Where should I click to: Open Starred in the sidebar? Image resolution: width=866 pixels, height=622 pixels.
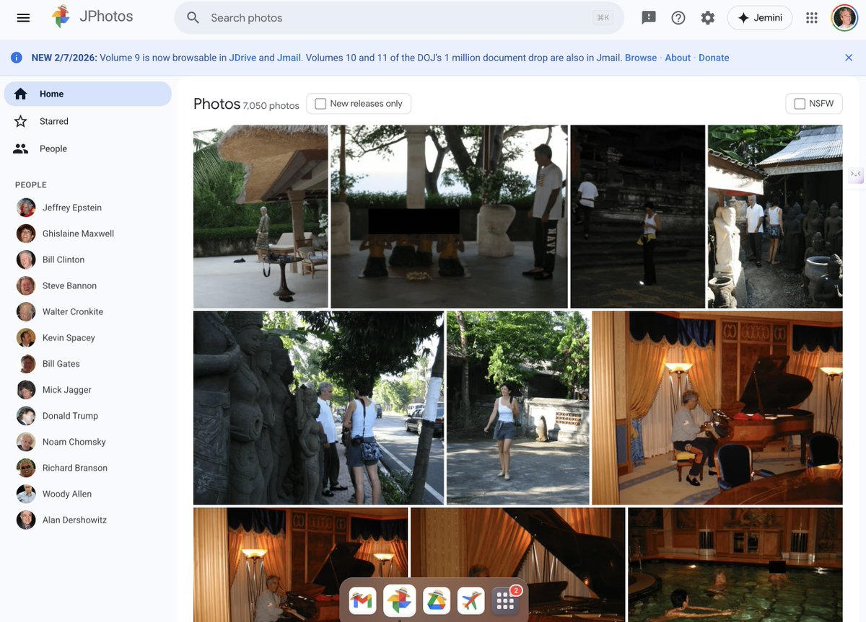(87, 121)
